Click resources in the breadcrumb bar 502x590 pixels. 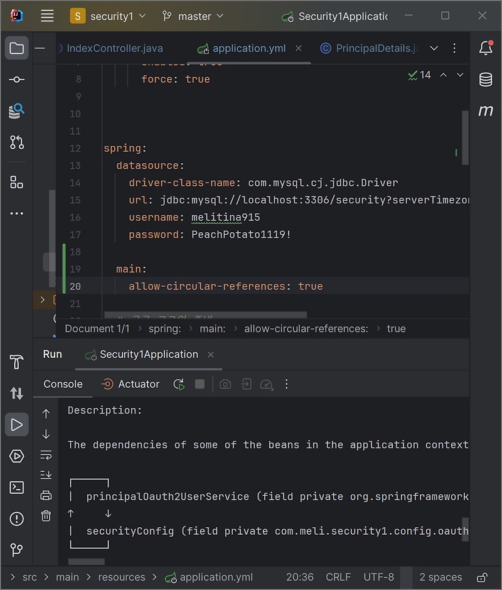pyautogui.click(x=122, y=577)
